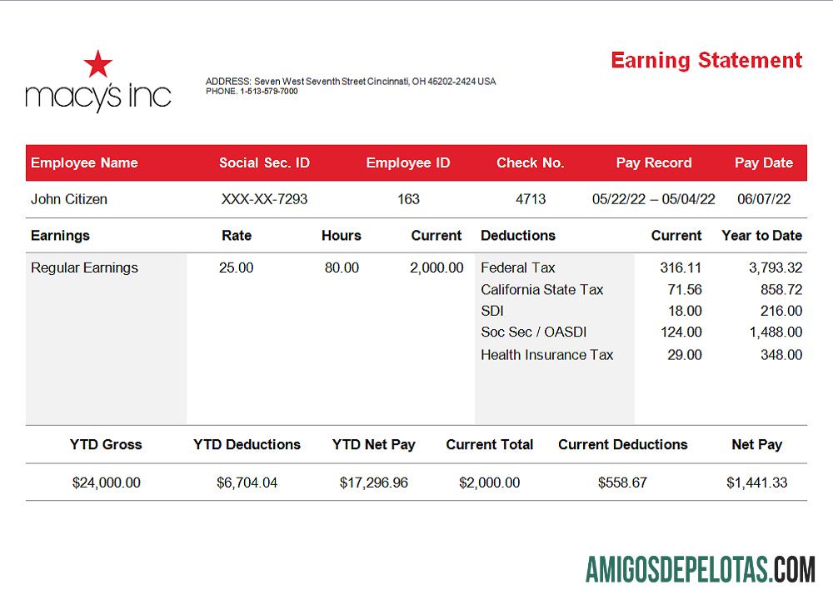Click the Social Sec. ID header
The image size is (833, 600).
click(264, 163)
